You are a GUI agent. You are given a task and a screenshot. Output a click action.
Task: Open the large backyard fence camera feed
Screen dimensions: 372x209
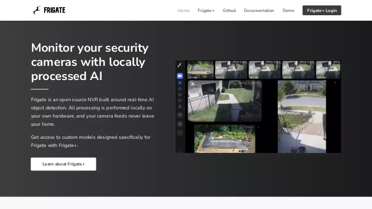225,101
